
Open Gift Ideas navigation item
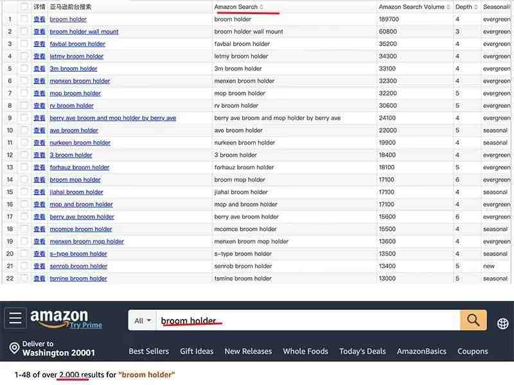pos(197,351)
